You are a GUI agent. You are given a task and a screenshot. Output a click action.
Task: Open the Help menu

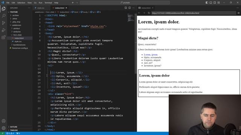click(56, 3)
